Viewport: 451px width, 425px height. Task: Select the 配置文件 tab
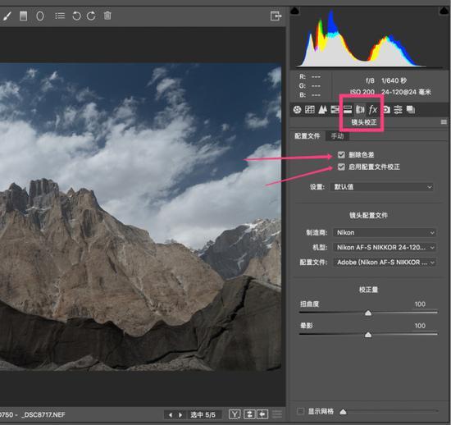pos(307,136)
